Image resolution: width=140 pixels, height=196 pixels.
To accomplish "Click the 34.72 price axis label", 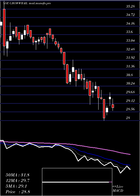I will point(130,15).
